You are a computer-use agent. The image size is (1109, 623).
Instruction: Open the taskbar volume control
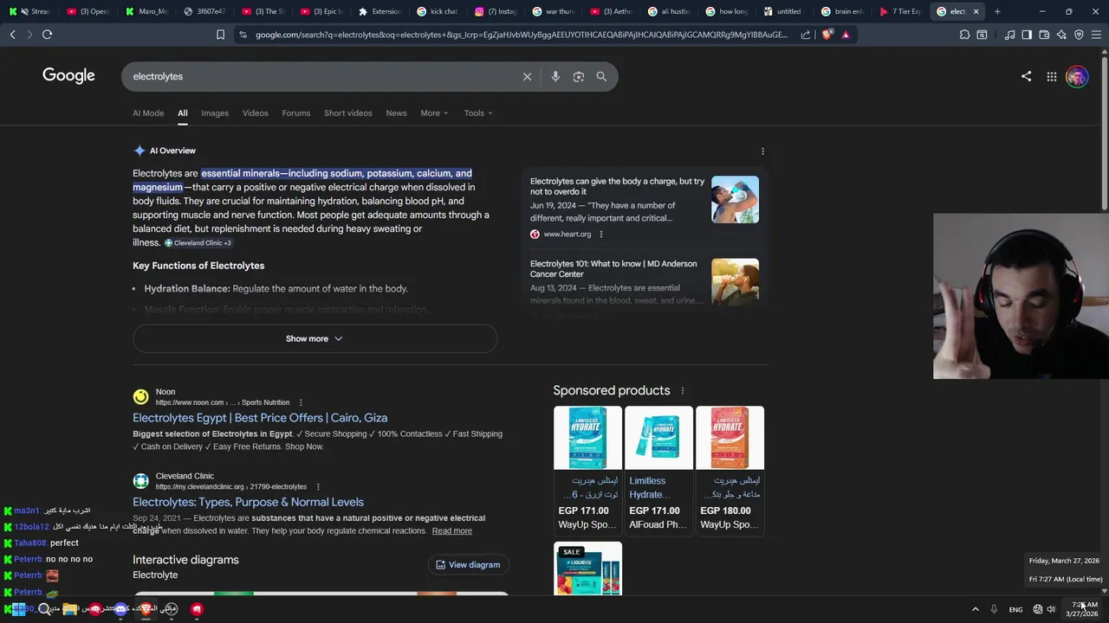(x=1051, y=609)
